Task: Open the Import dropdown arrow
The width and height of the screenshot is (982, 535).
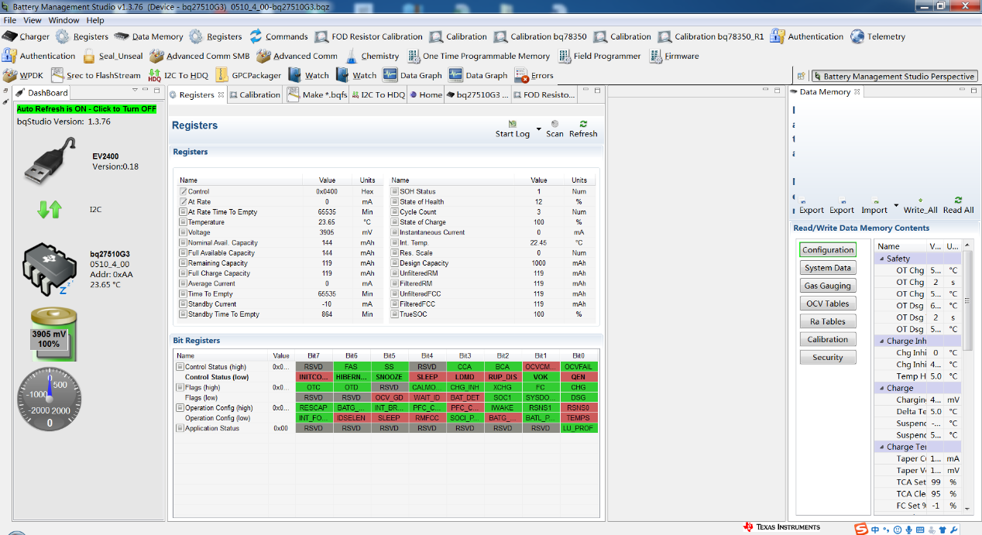Action: pyautogui.click(x=896, y=206)
